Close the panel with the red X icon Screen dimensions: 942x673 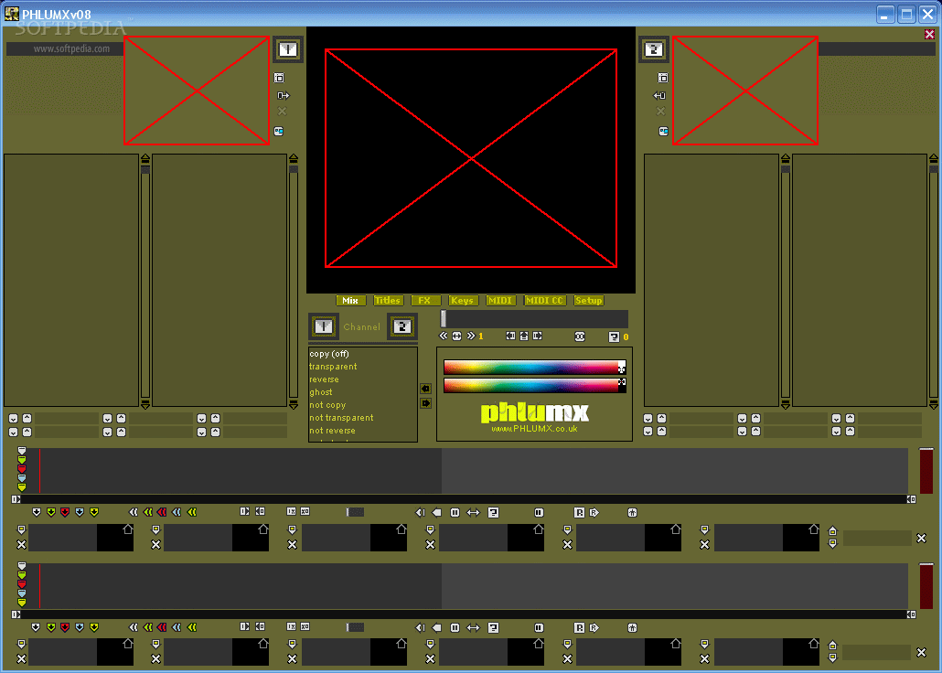tap(929, 34)
